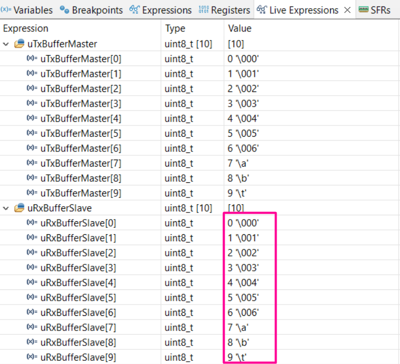This screenshot has height=364, width=400.
Task: Select uRxBufferSlave[5] expression
Action: pos(78,297)
